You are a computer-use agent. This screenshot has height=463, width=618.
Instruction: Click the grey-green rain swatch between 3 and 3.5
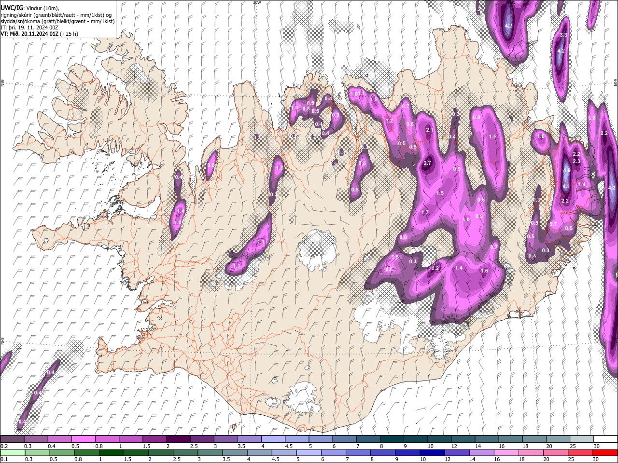tap(210, 452)
